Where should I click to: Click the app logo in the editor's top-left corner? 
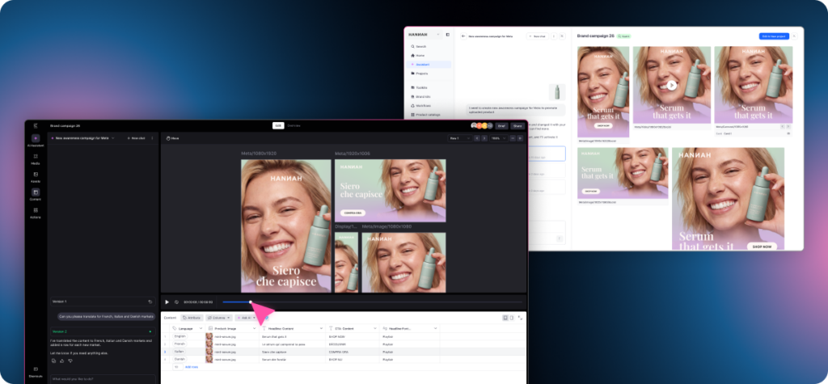[36, 126]
